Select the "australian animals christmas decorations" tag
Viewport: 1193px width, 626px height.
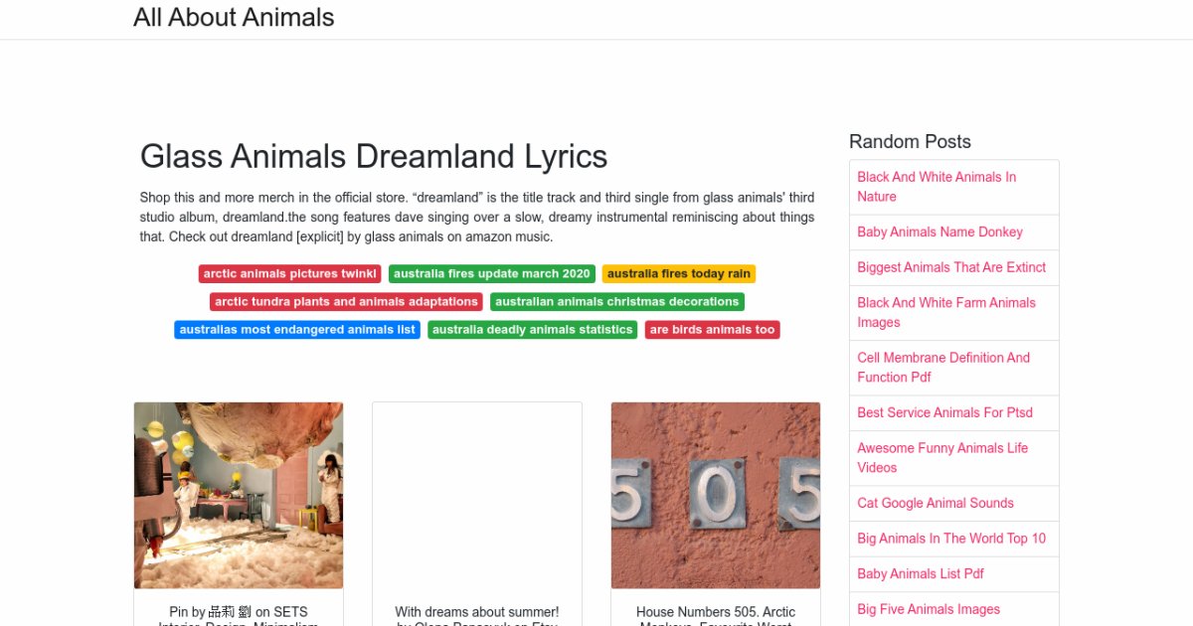(616, 301)
